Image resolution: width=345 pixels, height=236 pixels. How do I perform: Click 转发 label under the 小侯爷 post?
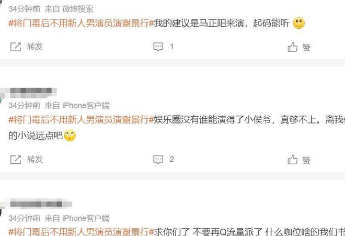point(35,159)
